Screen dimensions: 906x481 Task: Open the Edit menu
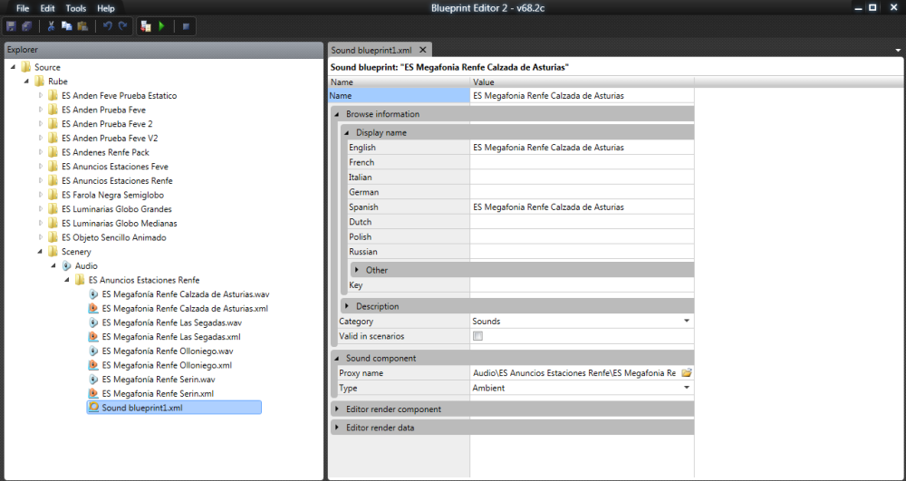coord(47,8)
